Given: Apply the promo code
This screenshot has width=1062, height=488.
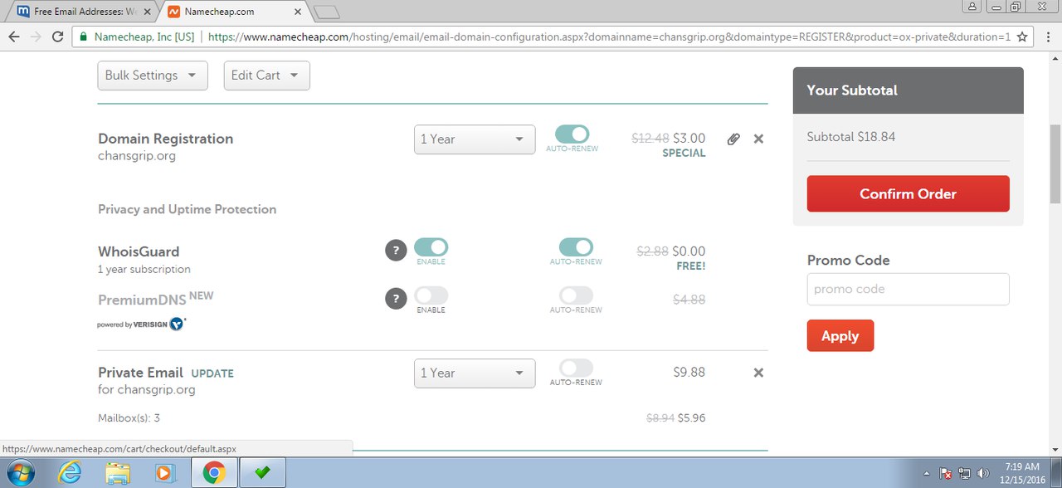Looking at the screenshot, I should point(840,336).
